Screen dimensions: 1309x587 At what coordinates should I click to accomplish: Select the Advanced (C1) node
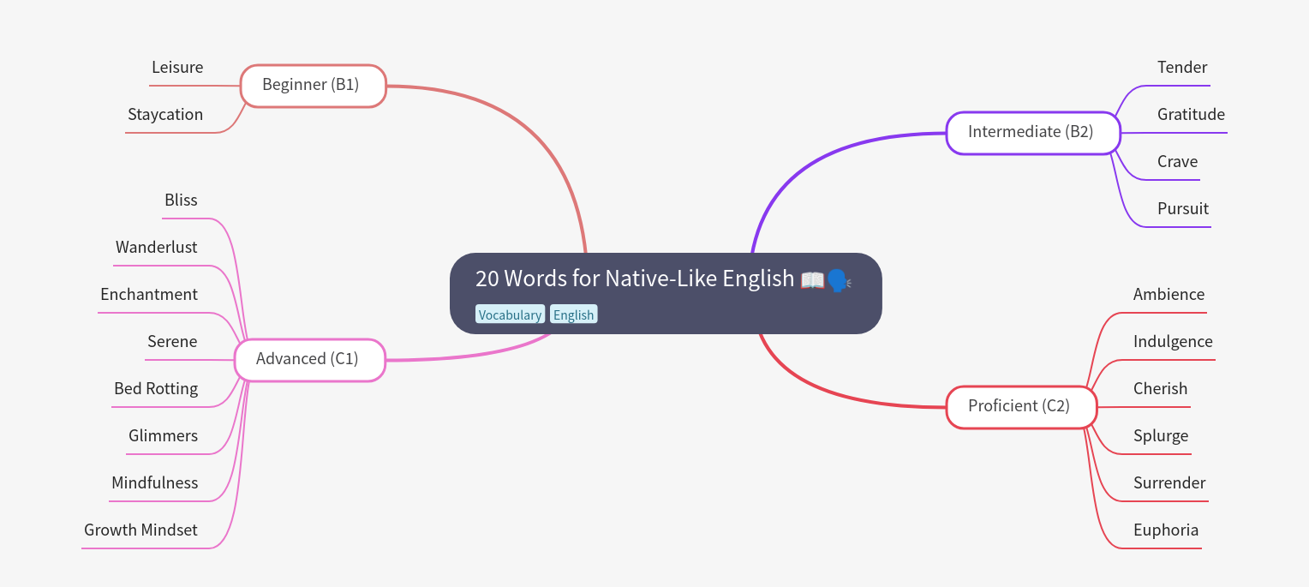pyautogui.click(x=310, y=360)
